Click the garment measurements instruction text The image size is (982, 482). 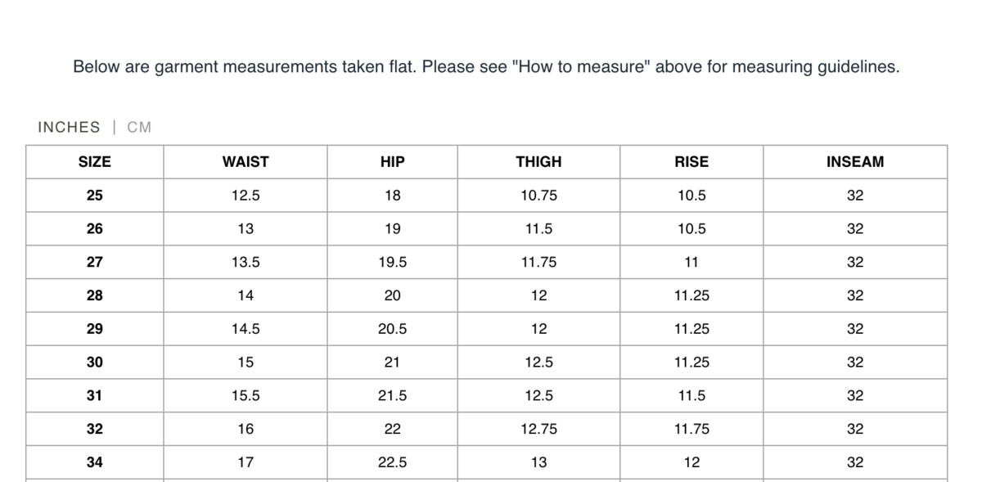tap(486, 67)
